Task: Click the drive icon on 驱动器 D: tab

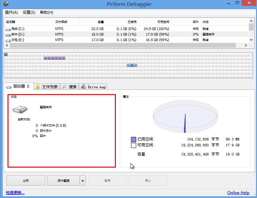Action: pos(9,87)
